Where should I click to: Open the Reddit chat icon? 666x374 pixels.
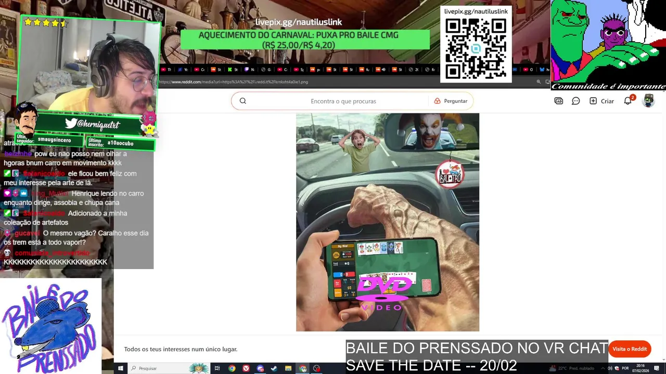click(x=576, y=101)
